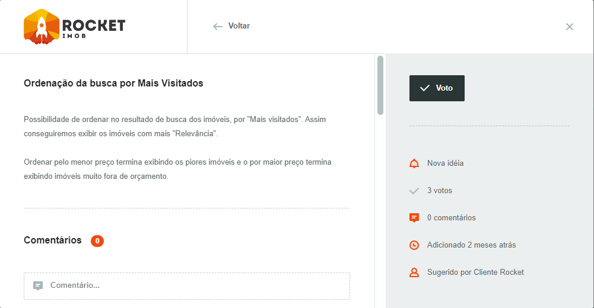
Task: Click the left arrow back icon
Action: [x=218, y=27]
